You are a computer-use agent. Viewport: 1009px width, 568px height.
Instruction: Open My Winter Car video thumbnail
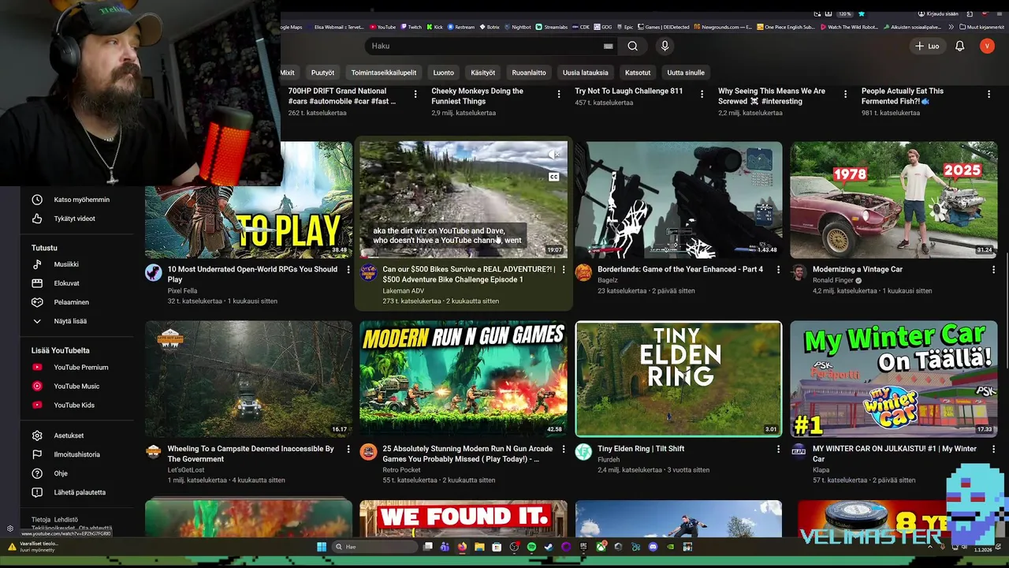[894, 379]
